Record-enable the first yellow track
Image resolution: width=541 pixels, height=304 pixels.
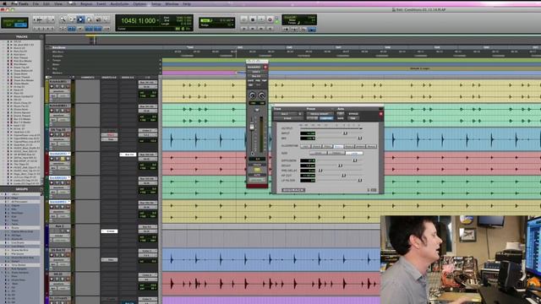click(x=52, y=86)
